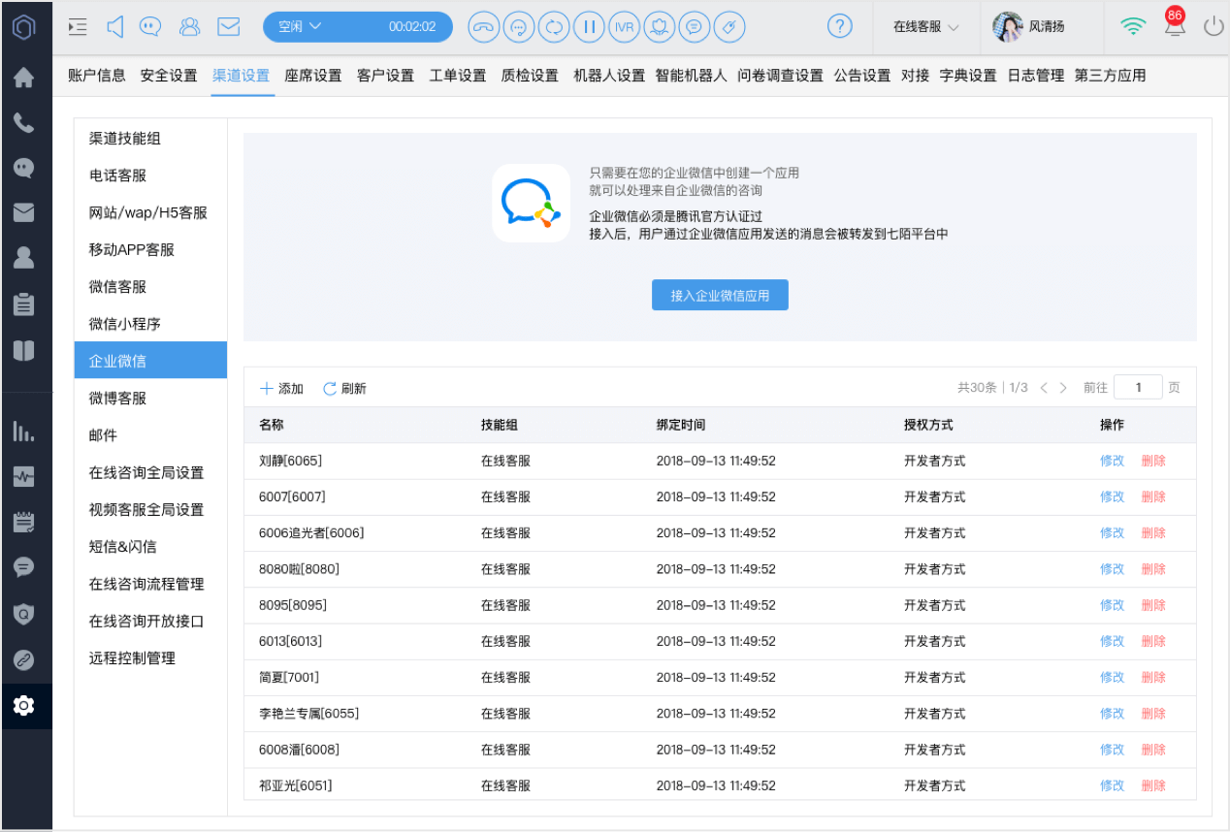
Task: Expand the 空闲 status dropdown
Action: point(358,27)
